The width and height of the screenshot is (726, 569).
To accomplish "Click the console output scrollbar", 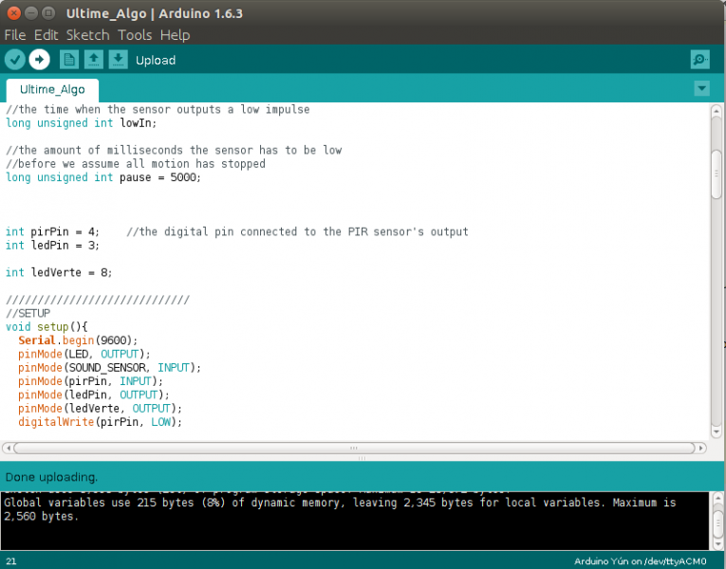I will pyautogui.click(x=717, y=520).
